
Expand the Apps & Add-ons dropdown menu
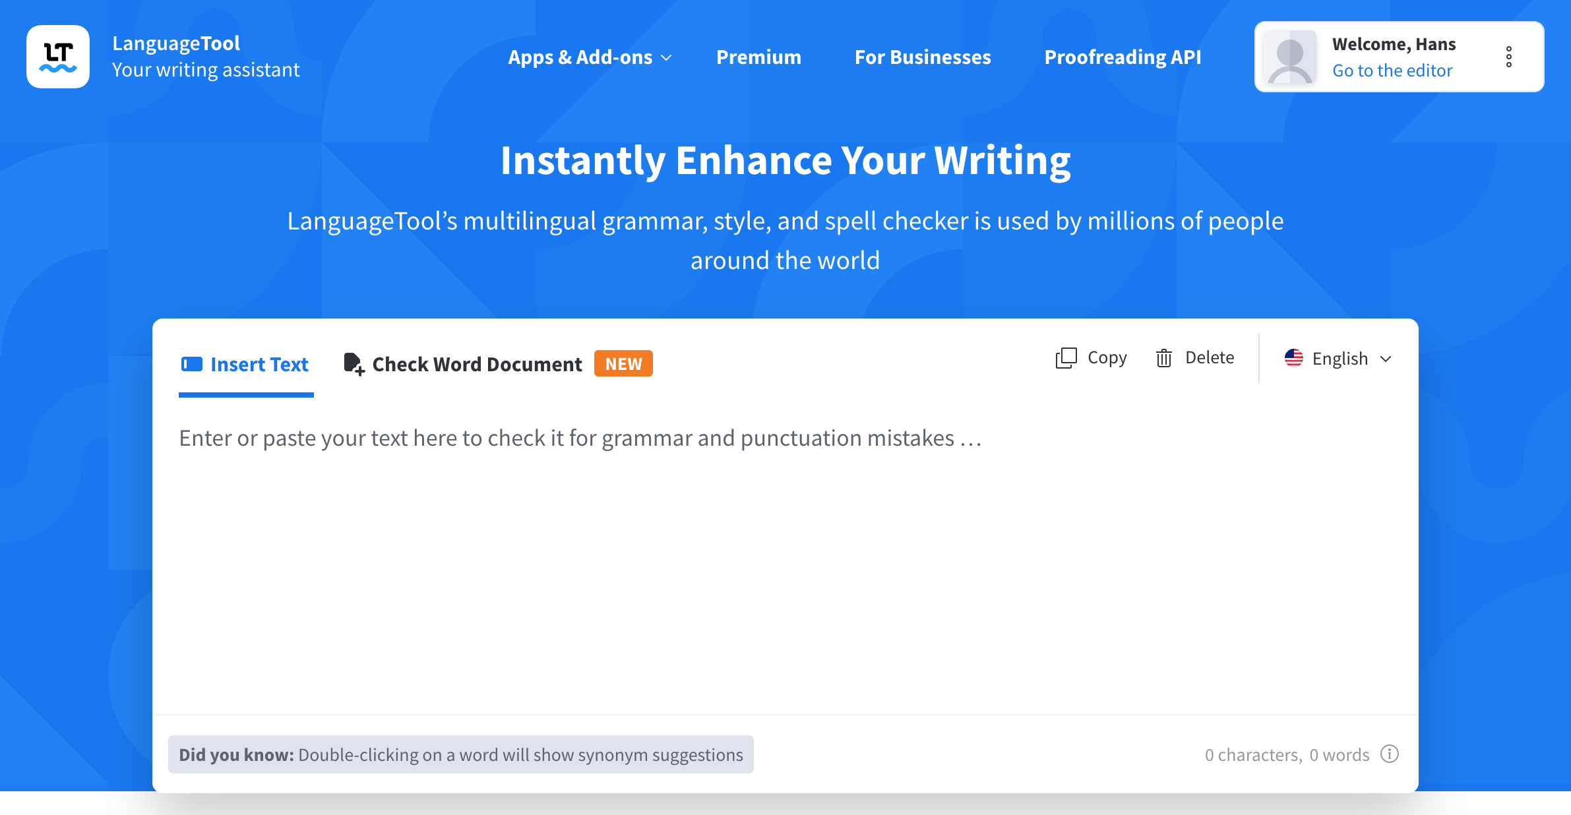pyautogui.click(x=589, y=57)
